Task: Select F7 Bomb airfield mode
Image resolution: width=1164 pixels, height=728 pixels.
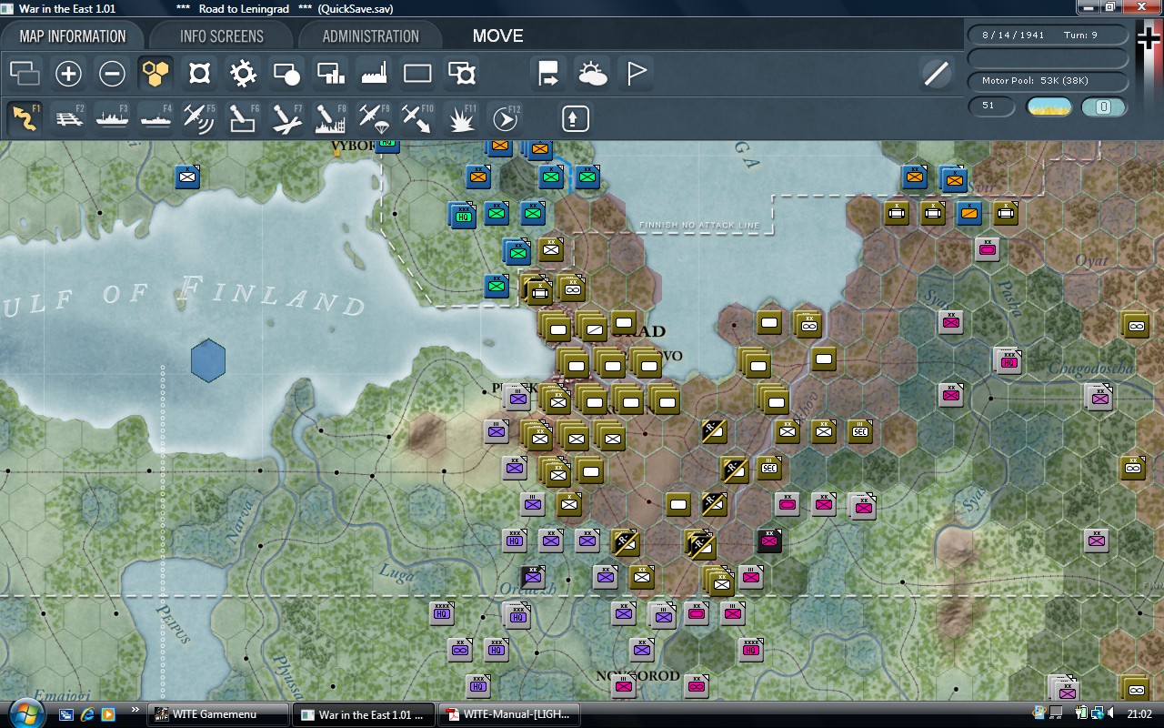Action: 286,119
